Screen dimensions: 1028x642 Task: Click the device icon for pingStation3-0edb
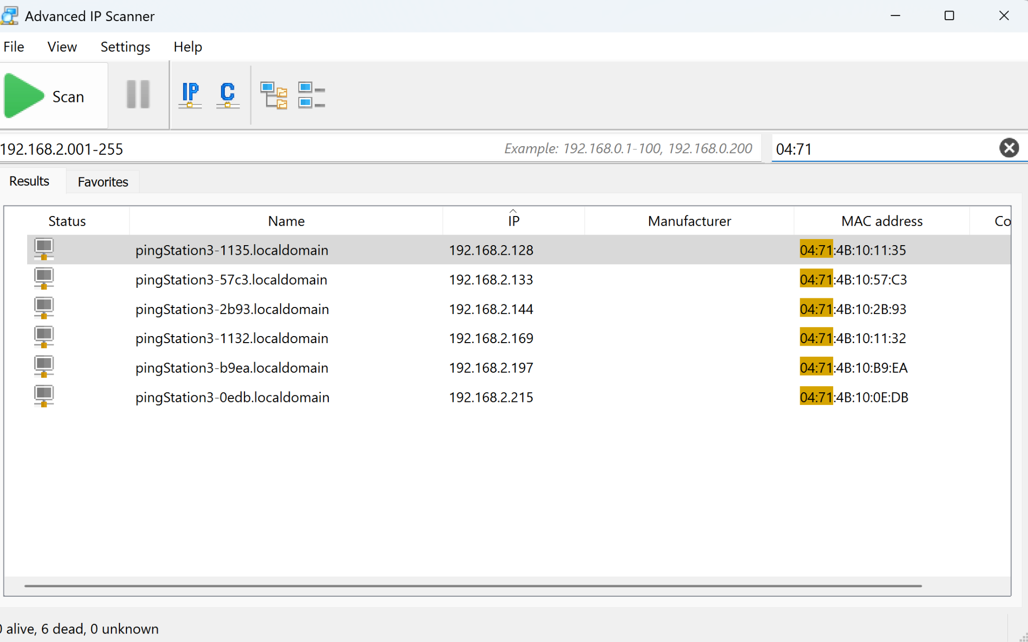tap(44, 396)
